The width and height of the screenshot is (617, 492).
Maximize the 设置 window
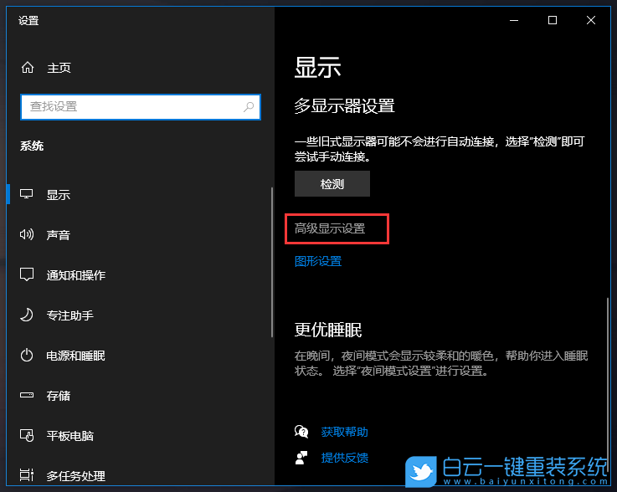[x=553, y=20]
